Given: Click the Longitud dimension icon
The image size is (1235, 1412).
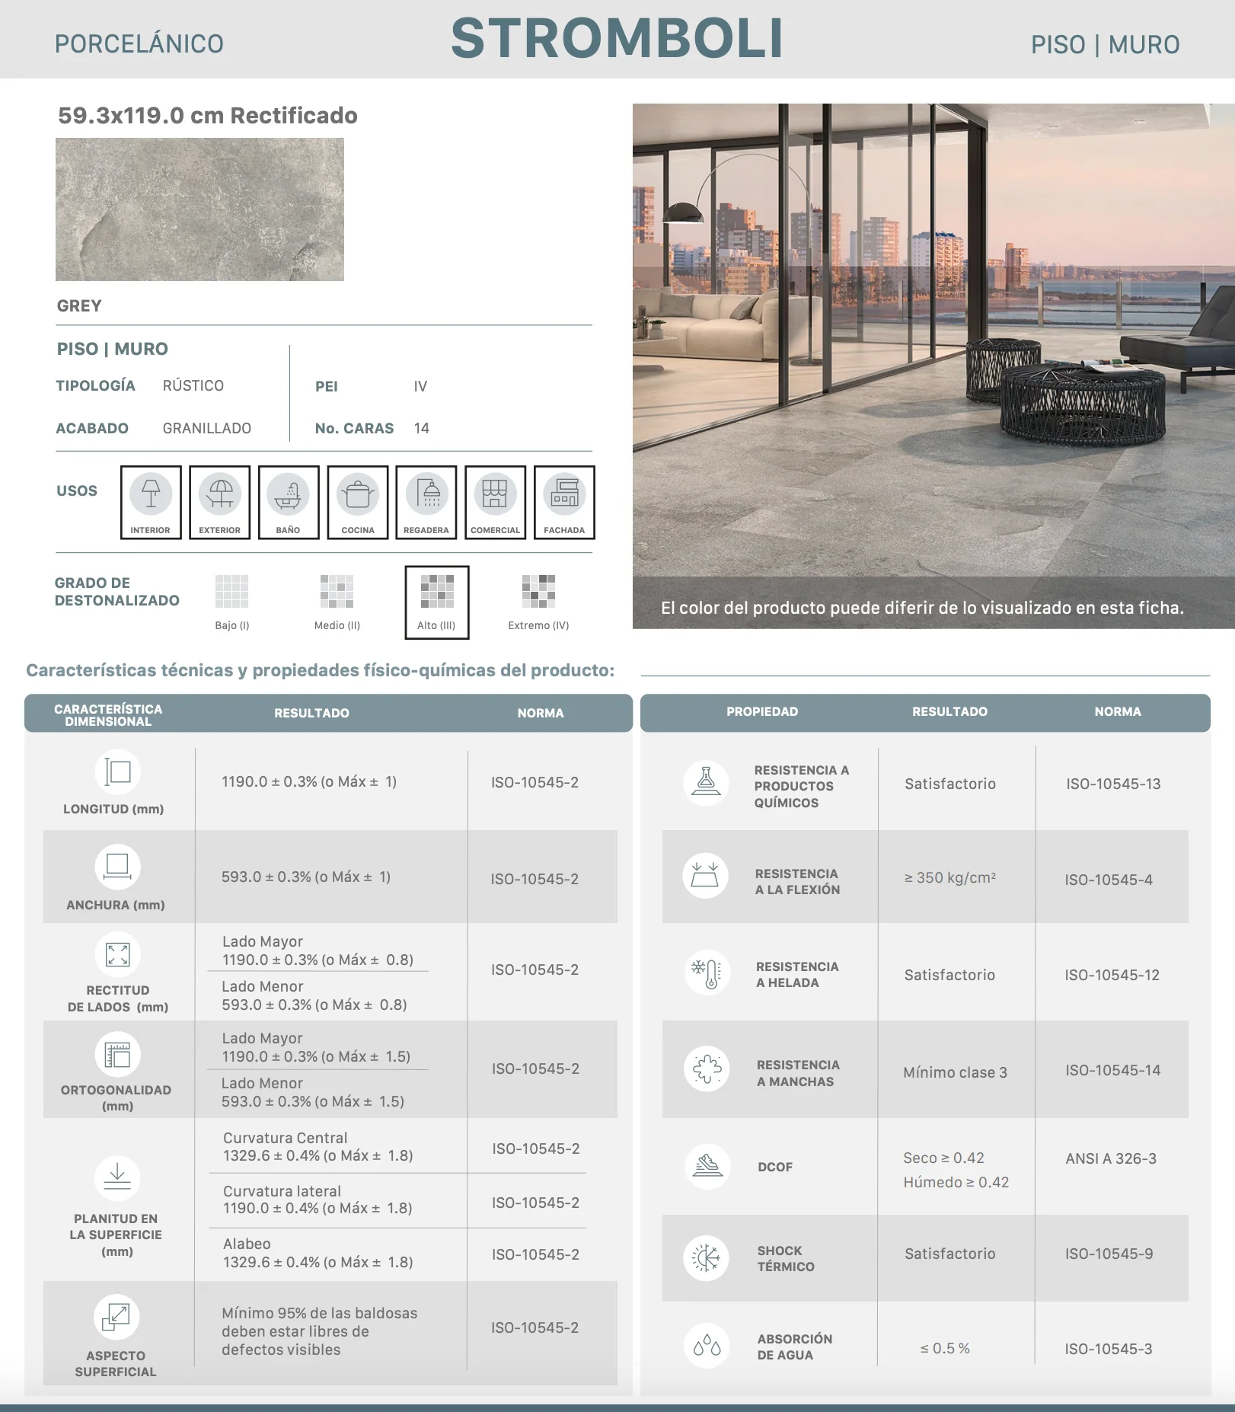Looking at the screenshot, I should tap(117, 771).
